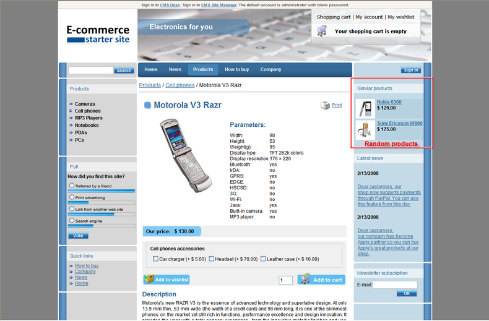Select 'Link from another web site' option
The height and width of the screenshot is (321, 489).
(72, 209)
